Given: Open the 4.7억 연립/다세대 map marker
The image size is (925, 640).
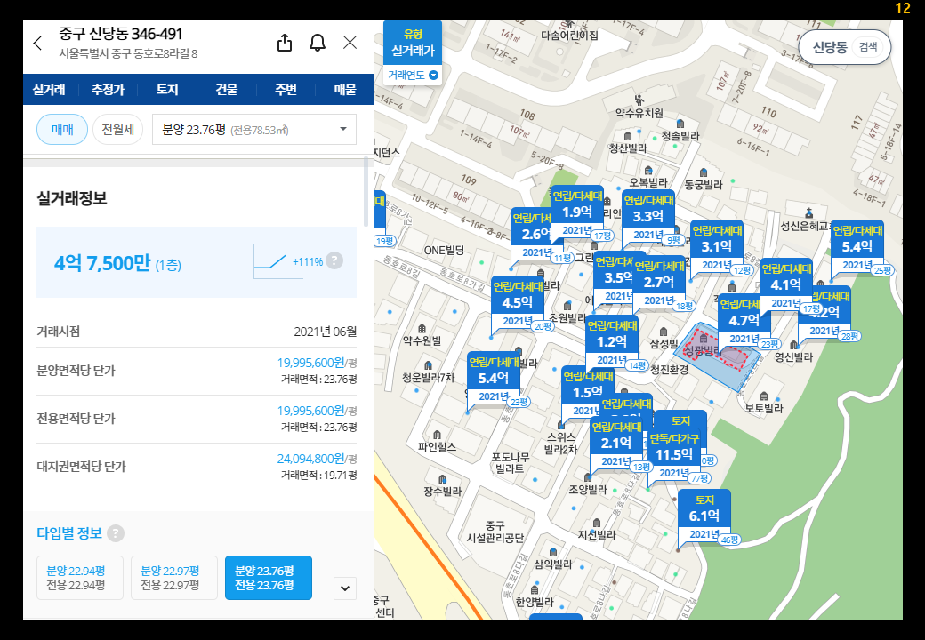Looking at the screenshot, I should (x=744, y=321).
